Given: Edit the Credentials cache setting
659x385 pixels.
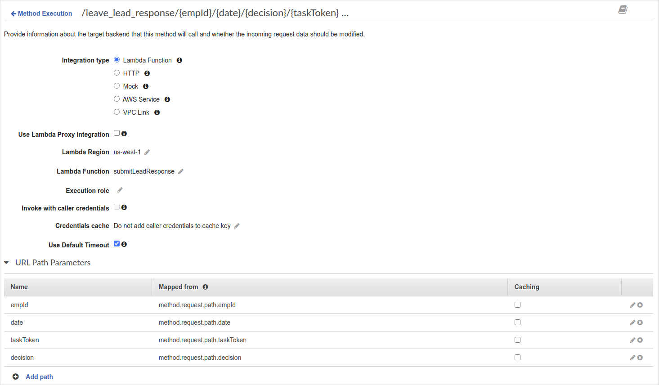Looking at the screenshot, I should [236, 226].
